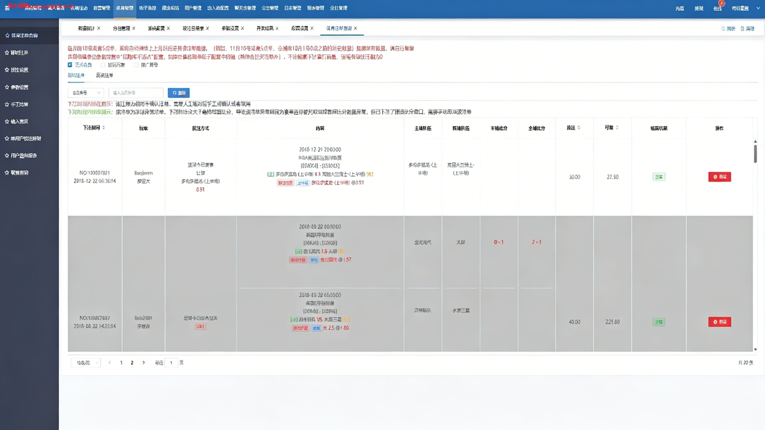The height and width of the screenshot is (430, 765).
Task: Sort by the 下注时间 column arrows
Action: pyautogui.click(x=104, y=128)
